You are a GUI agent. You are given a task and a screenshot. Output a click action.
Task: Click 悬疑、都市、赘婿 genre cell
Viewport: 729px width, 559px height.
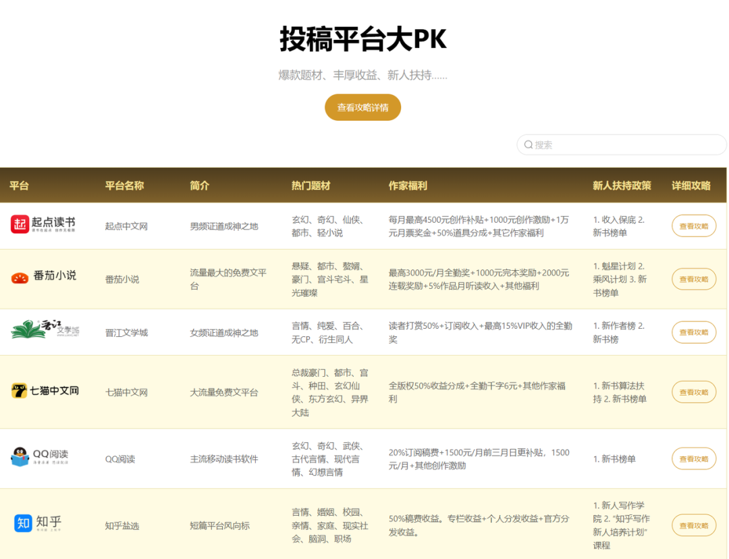tap(330, 279)
